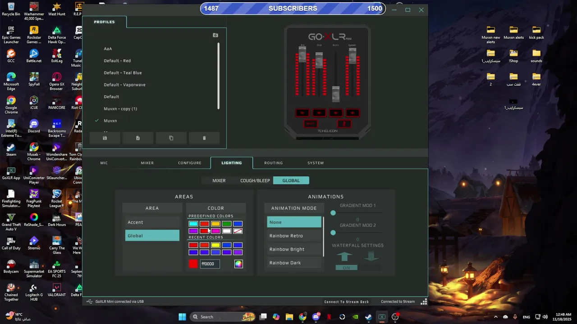
Task: Switch to the CONFIGURE tab
Action: pyautogui.click(x=189, y=163)
